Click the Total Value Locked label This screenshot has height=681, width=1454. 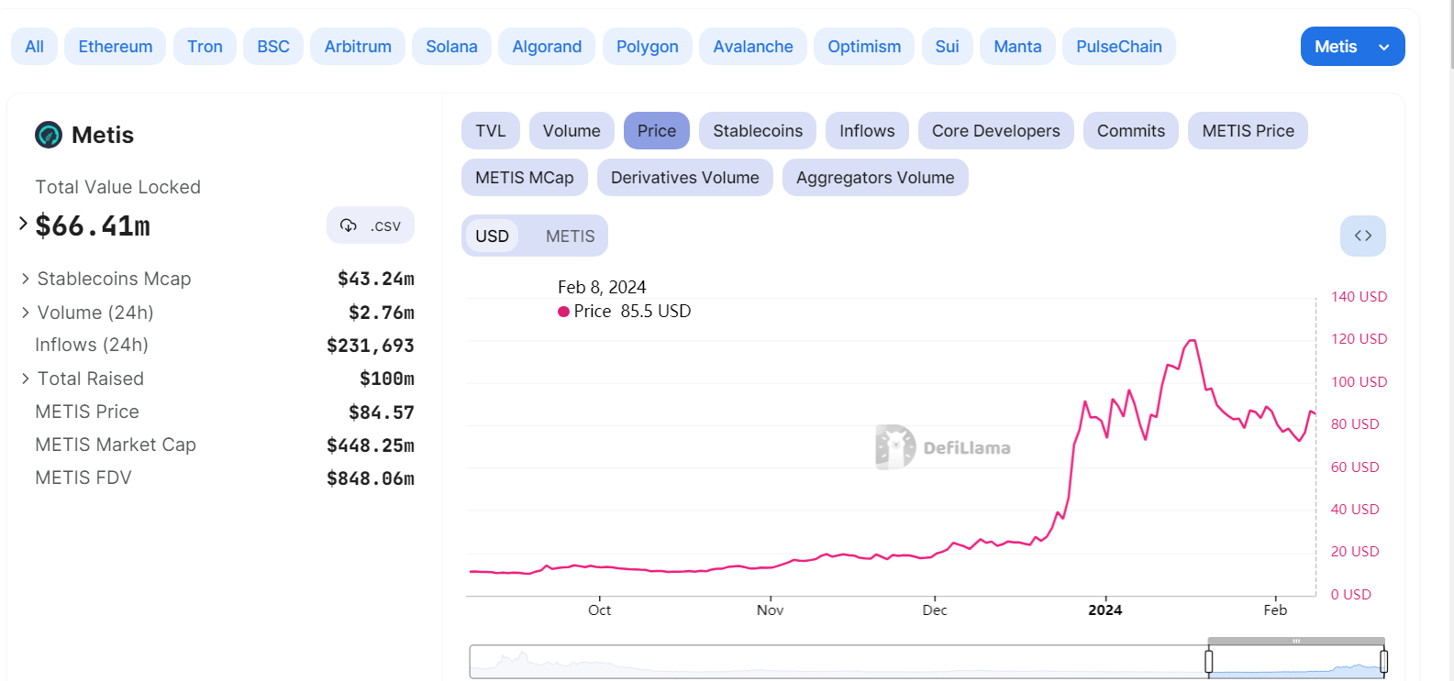117,187
